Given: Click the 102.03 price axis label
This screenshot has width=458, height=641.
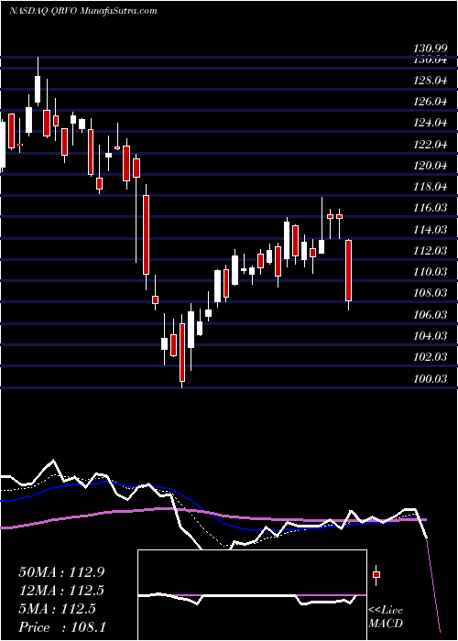Looking at the screenshot, I should (431, 357).
